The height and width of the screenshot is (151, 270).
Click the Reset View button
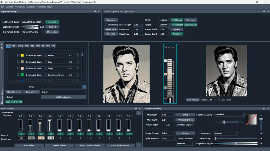tap(111, 29)
